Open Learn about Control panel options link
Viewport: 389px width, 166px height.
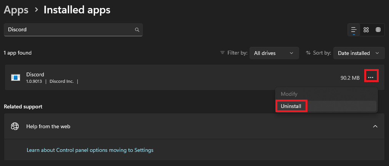pyautogui.click(x=90, y=150)
